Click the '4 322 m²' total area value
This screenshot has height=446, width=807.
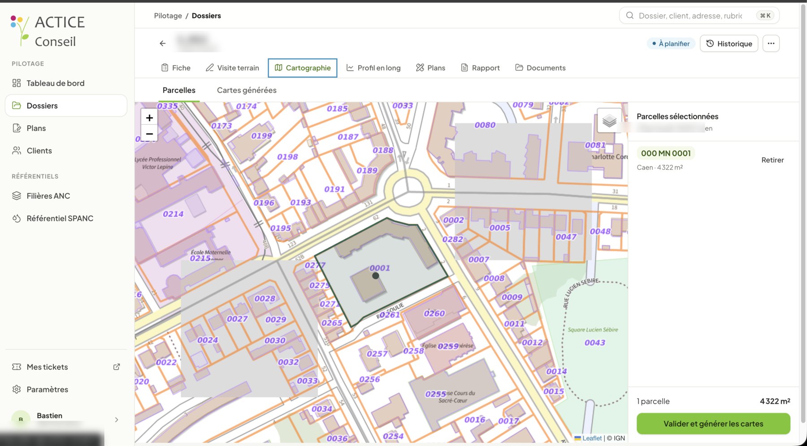tap(775, 401)
